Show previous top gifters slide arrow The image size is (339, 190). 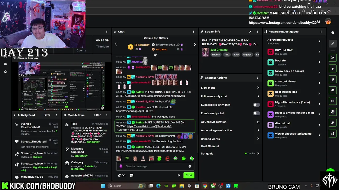coord(116,44)
